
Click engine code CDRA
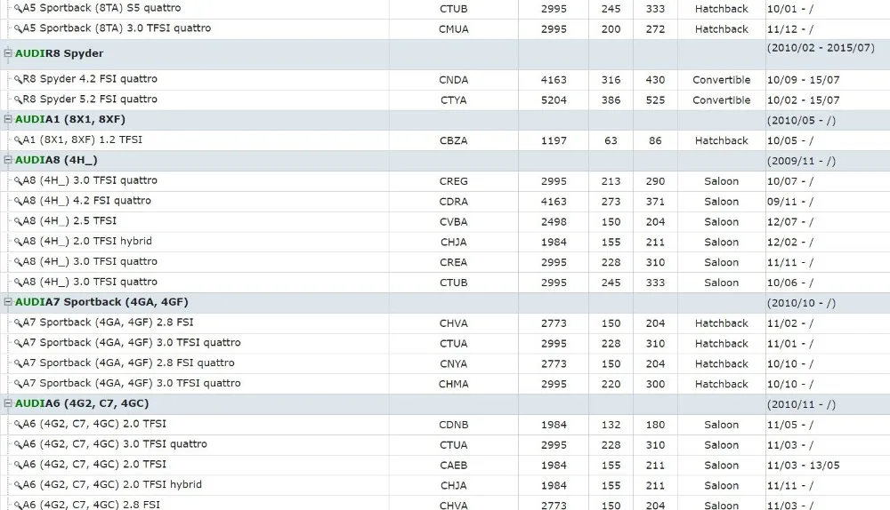click(x=454, y=202)
